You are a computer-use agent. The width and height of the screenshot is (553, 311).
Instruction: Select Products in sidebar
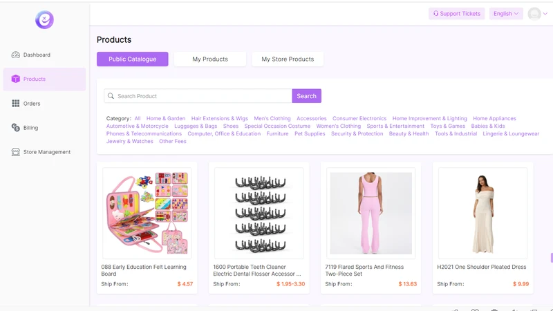pyautogui.click(x=44, y=79)
